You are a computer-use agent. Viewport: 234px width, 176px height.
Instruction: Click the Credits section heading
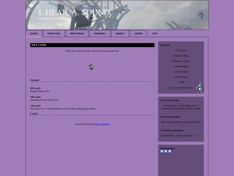[x=34, y=113]
